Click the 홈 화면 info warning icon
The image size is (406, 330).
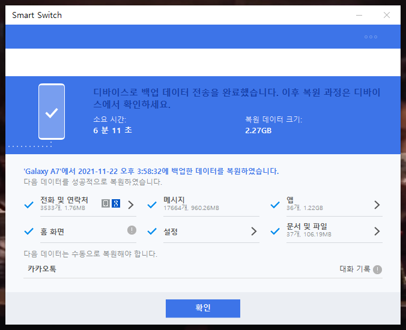point(132,230)
